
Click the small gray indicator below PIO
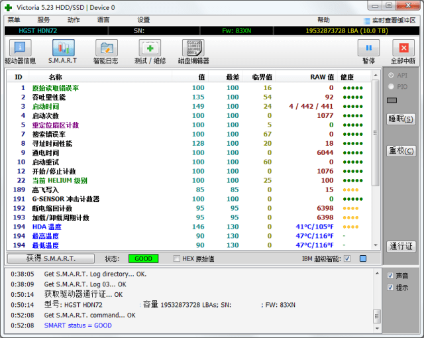(392, 100)
